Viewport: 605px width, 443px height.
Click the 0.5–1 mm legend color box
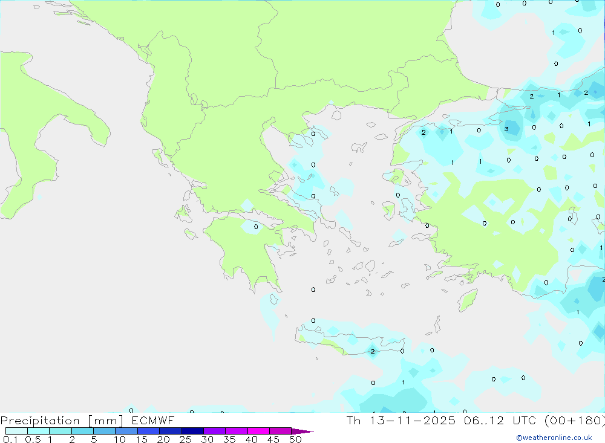[38, 431]
